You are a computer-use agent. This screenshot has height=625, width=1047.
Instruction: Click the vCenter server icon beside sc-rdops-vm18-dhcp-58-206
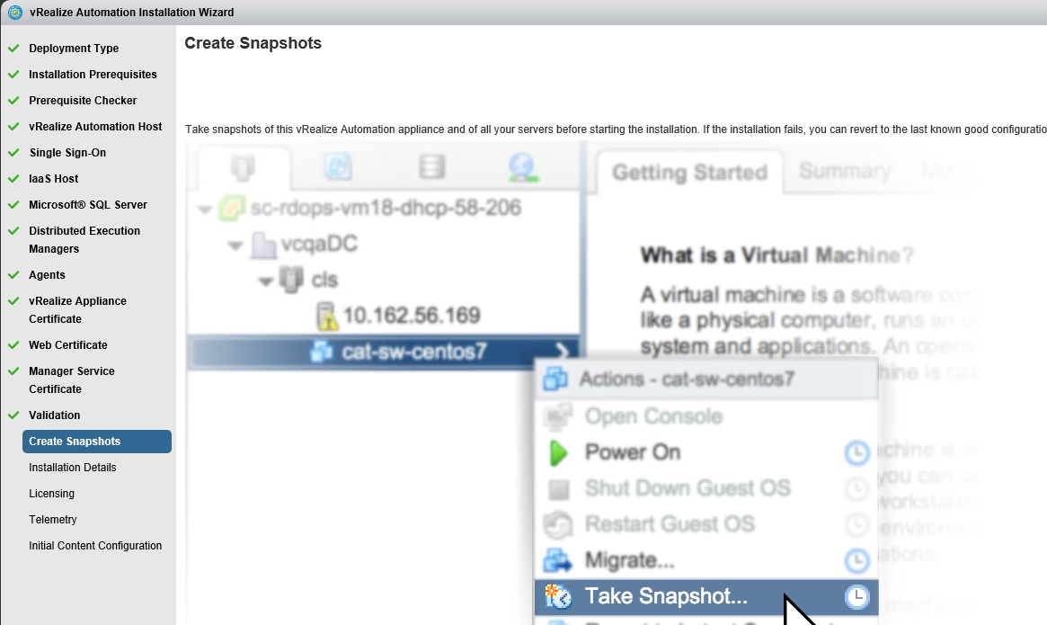tap(232, 208)
